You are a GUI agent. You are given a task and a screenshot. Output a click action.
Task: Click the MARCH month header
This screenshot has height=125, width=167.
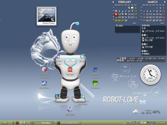tap(153, 2)
